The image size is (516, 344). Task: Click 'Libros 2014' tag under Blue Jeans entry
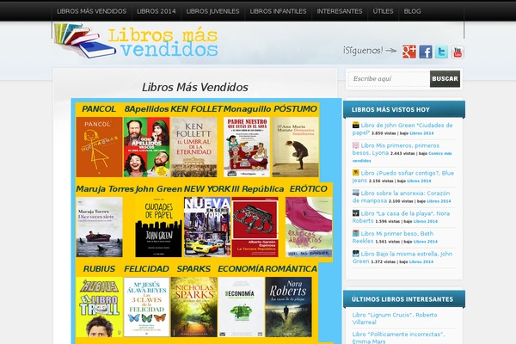(x=419, y=181)
